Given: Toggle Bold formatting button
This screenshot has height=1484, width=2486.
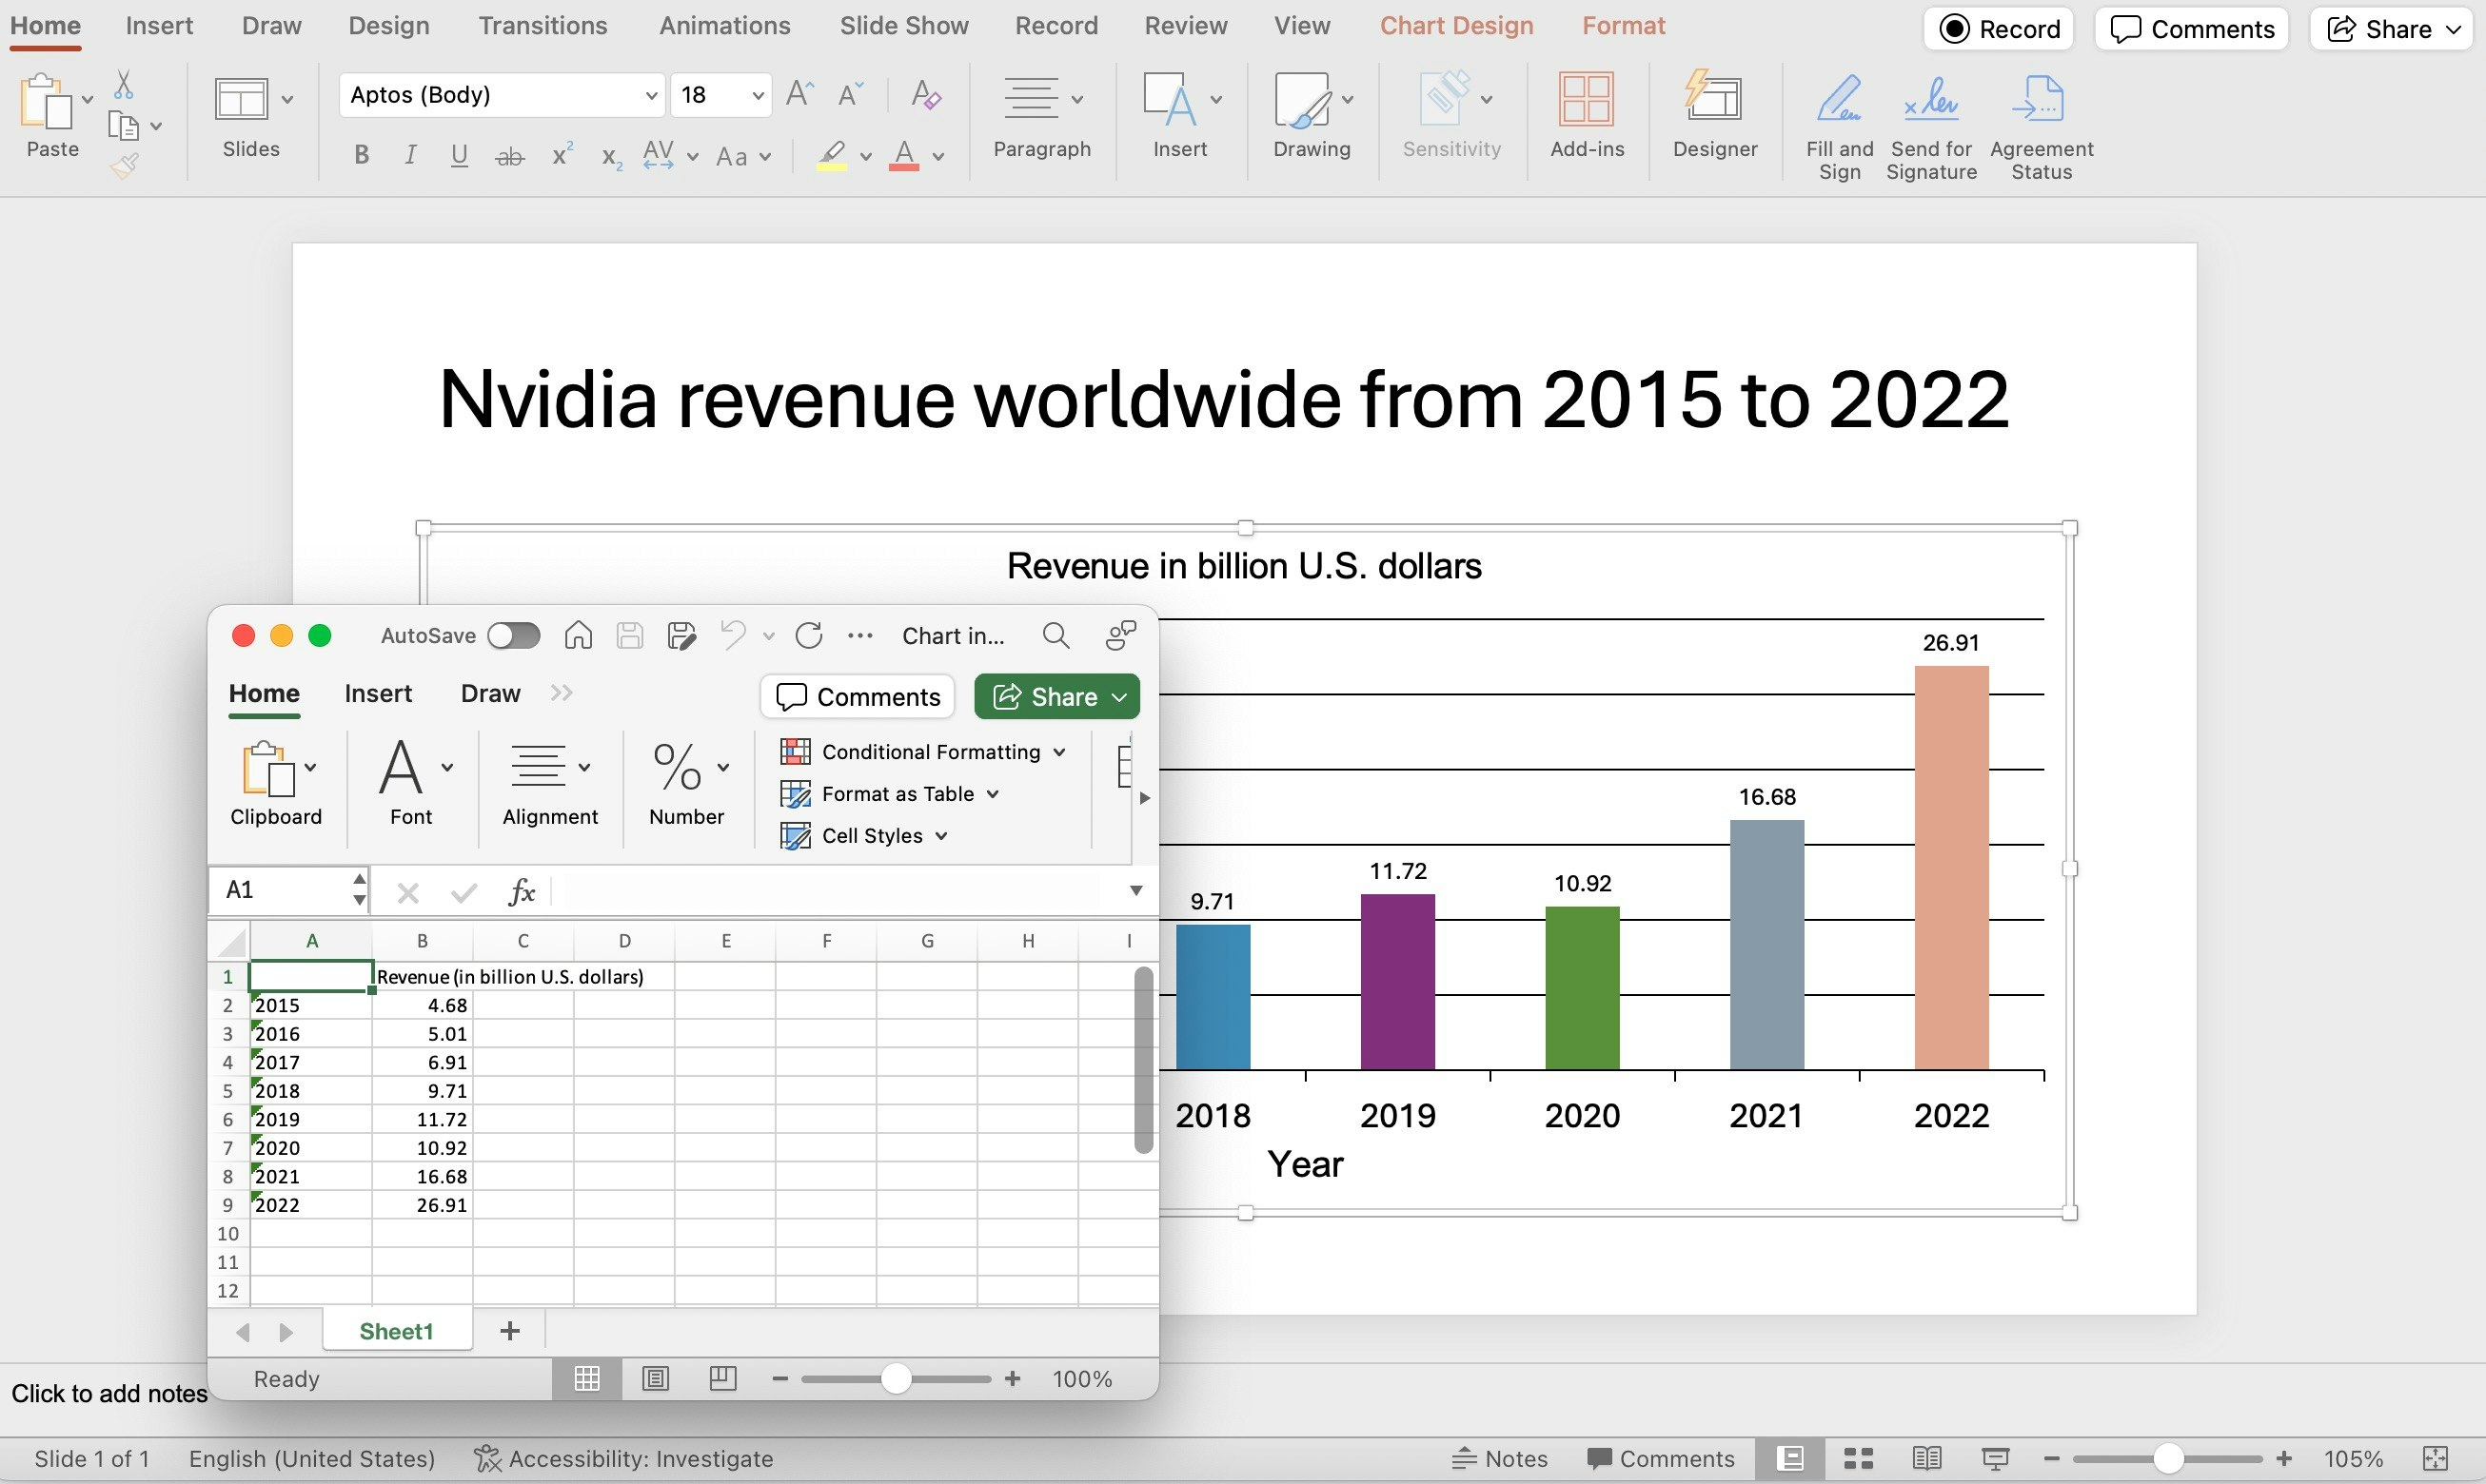Looking at the screenshot, I should (361, 155).
